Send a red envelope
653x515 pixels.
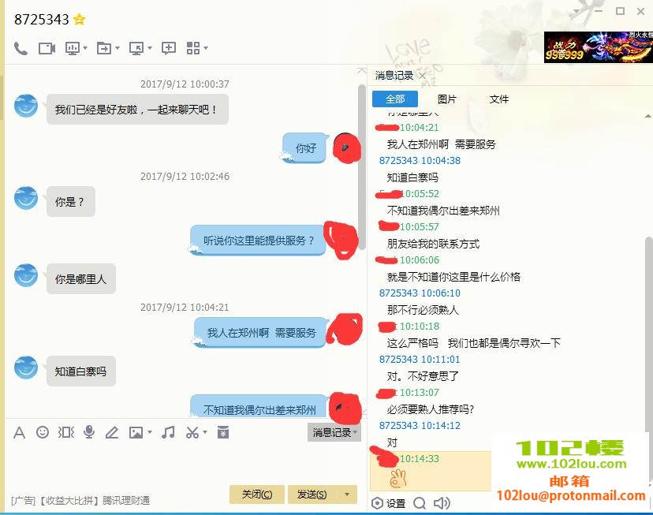(x=223, y=432)
